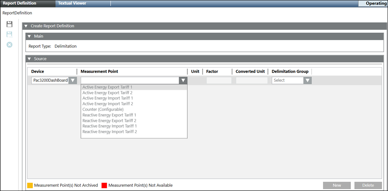Switch to the Textual Viewer tab
Screen dimensions: 388x191
pyautogui.click(x=72, y=3)
